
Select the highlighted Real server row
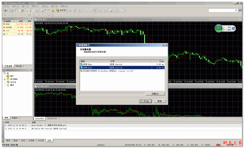pyautogui.click(x=122, y=68)
